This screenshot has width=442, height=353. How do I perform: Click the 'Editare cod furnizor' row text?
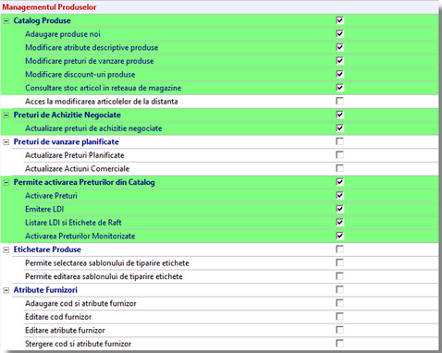(58, 317)
